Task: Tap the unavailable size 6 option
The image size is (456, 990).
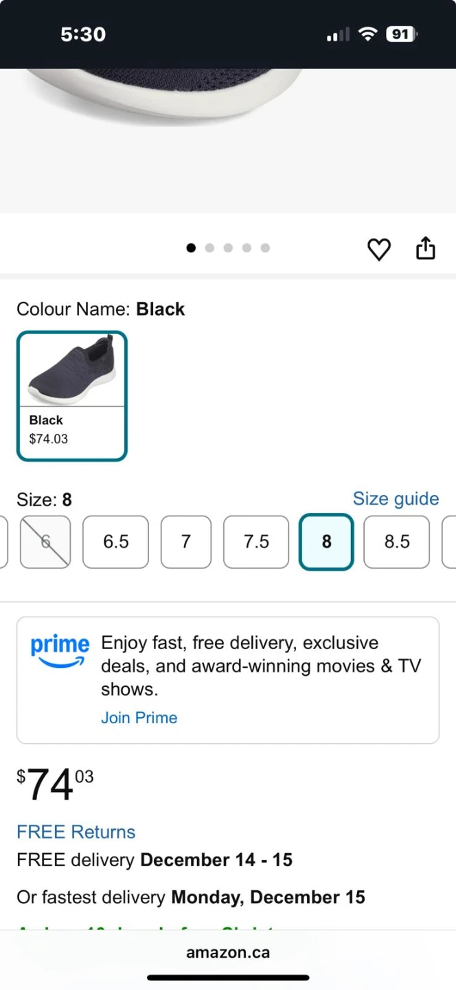Action: click(45, 542)
